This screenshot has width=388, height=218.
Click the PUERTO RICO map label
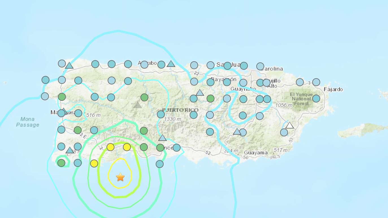pos(180,110)
